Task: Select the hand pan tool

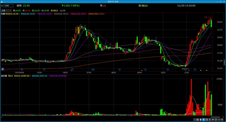Action: tap(200, 120)
